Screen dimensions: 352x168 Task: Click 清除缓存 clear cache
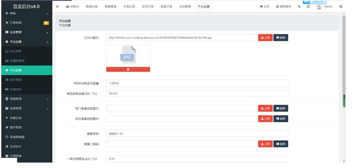[x=284, y=7]
